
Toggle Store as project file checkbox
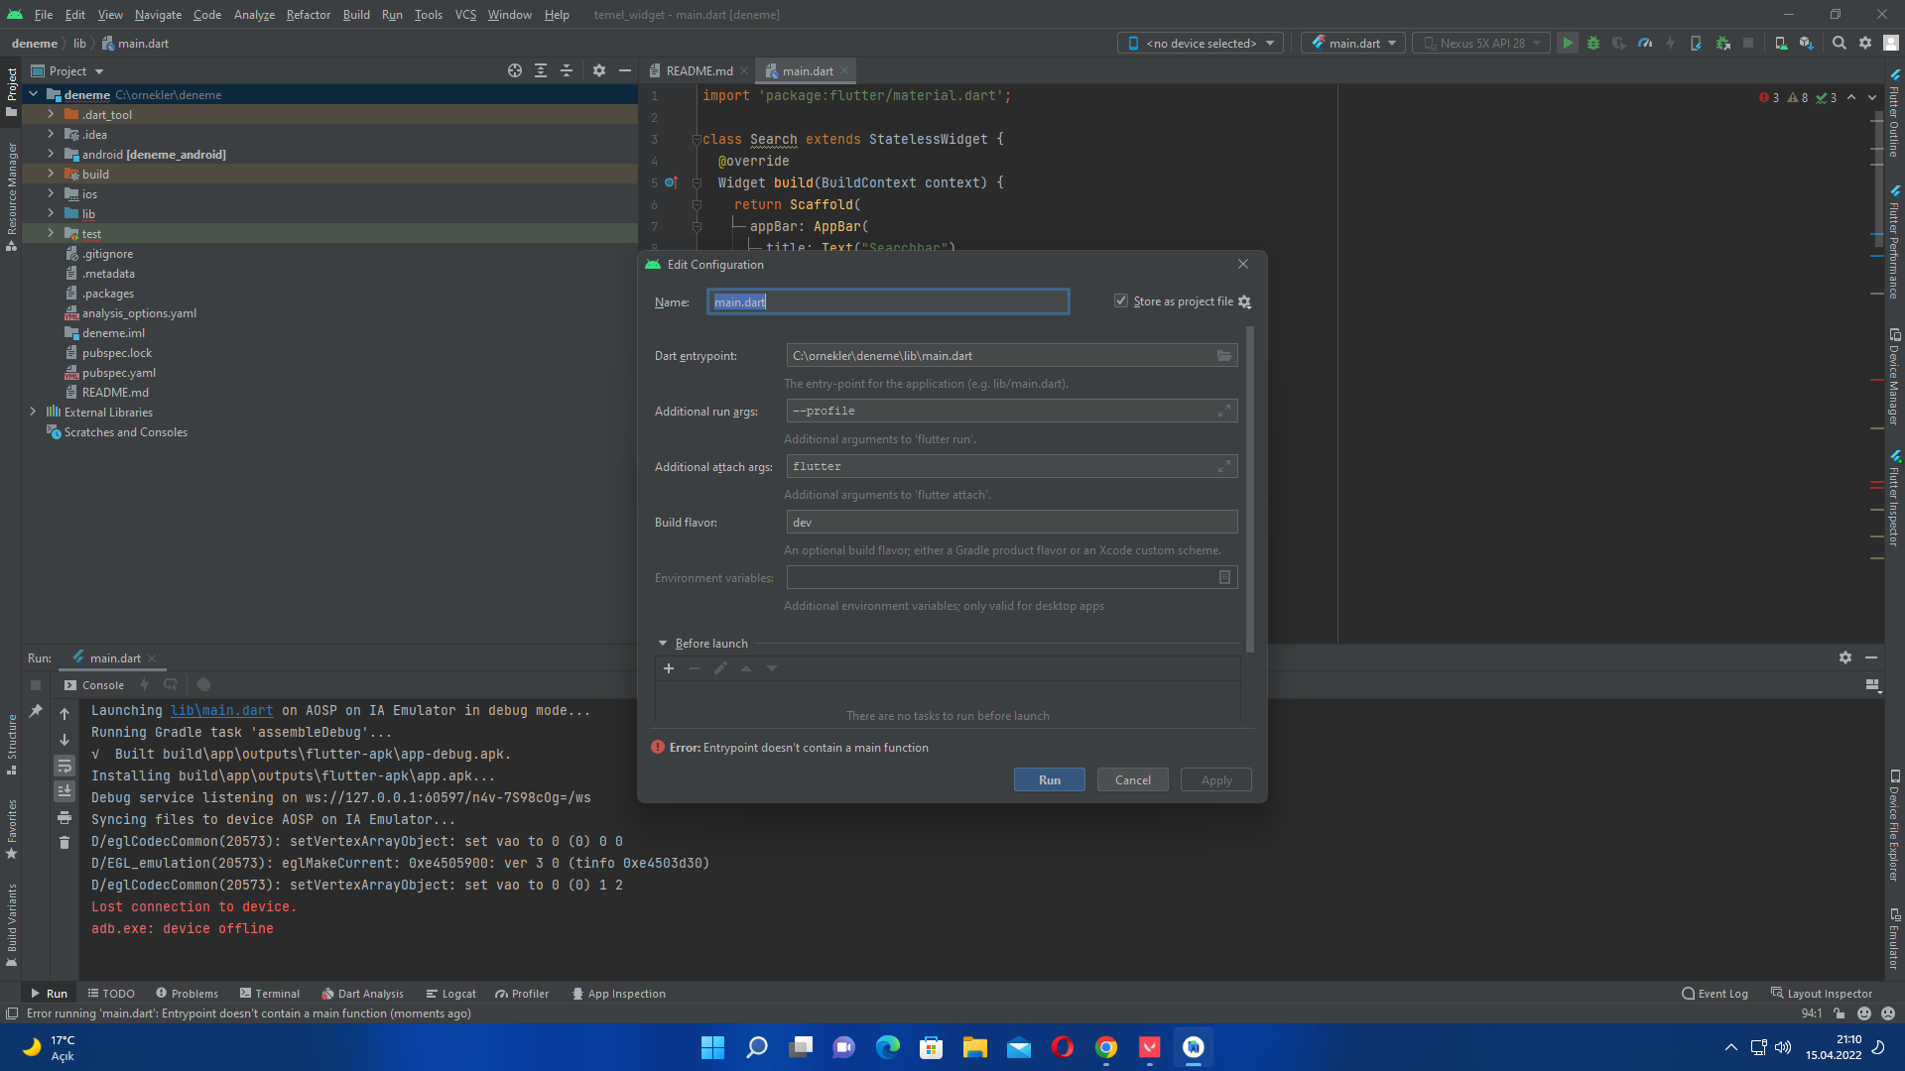pyautogui.click(x=1121, y=301)
